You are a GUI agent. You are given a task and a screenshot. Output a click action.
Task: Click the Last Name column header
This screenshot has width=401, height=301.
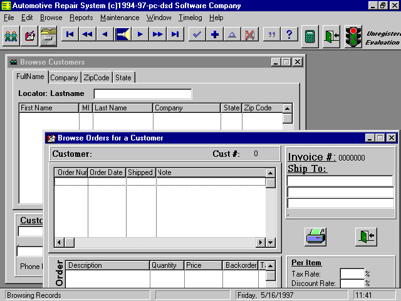click(123, 108)
